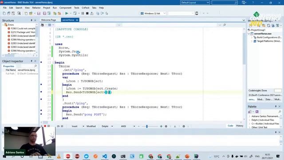Pin the Palette panel
This screenshot has width=284, height=160.
pos(276,107)
